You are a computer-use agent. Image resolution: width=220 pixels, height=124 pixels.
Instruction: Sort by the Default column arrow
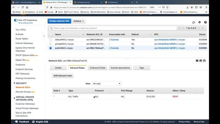pyautogui.click(x=151, y=34)
